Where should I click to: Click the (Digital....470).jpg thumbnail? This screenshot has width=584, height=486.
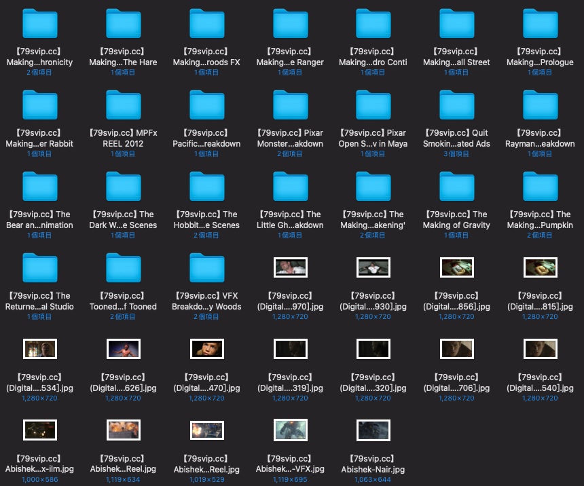(206, 349)
